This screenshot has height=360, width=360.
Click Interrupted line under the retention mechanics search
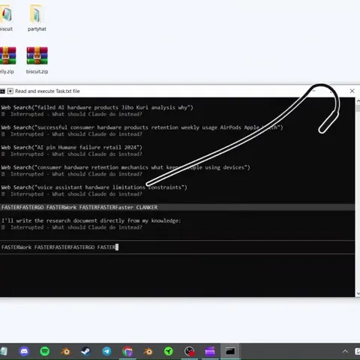pyautogui.click(x=72, y=174)
